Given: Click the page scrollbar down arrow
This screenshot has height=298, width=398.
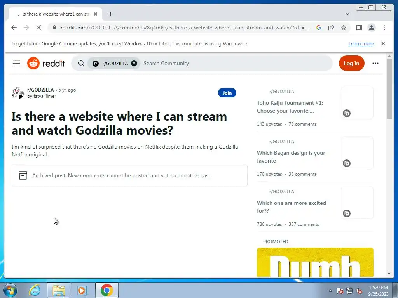Looking at the screenshot, I should pos(389,274).
